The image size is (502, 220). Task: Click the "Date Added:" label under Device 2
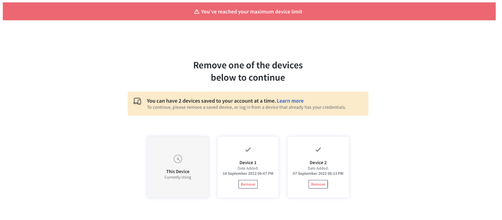(x=318, y=168)
